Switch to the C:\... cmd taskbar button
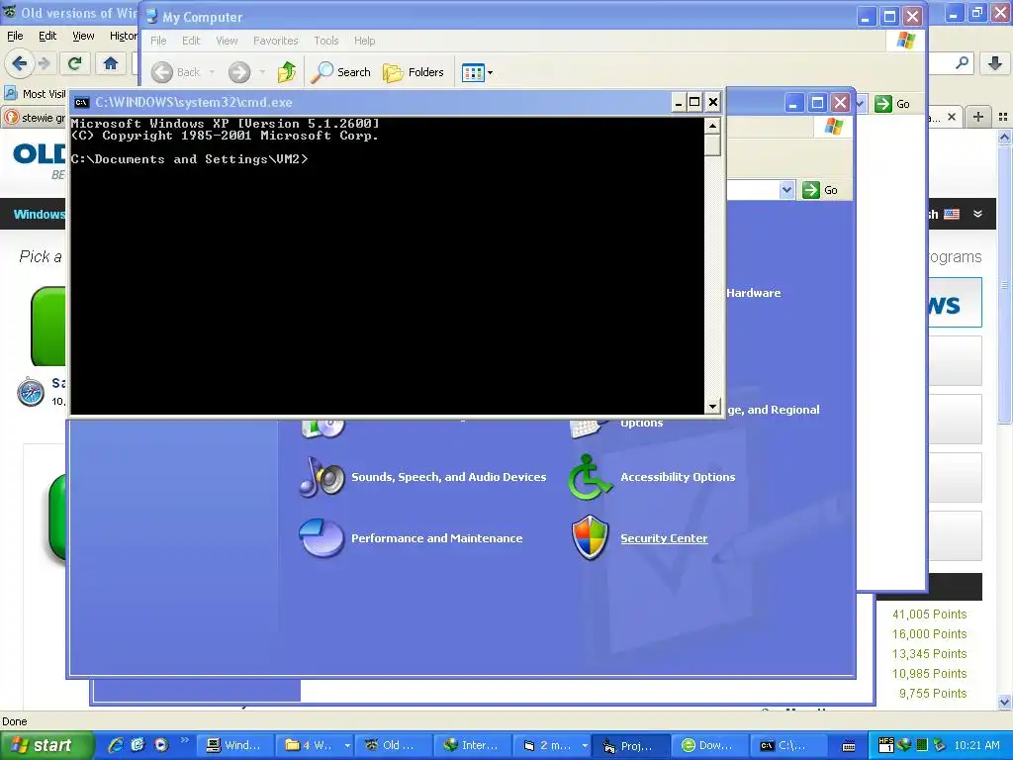The width and height of the screenshot is (1013, 760). click(x=788, y=745)
